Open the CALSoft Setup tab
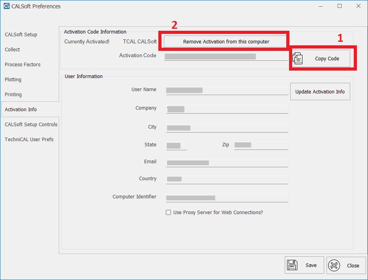Image resolution: width=368 pixels, height=280 pixels. pos(21,34)
